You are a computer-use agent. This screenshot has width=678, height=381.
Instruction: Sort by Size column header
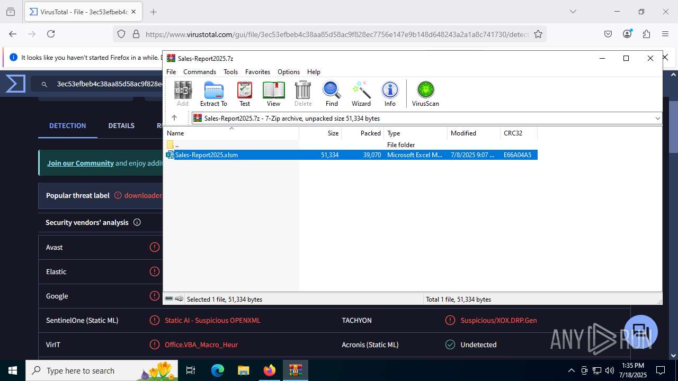[x=320, y=133]
